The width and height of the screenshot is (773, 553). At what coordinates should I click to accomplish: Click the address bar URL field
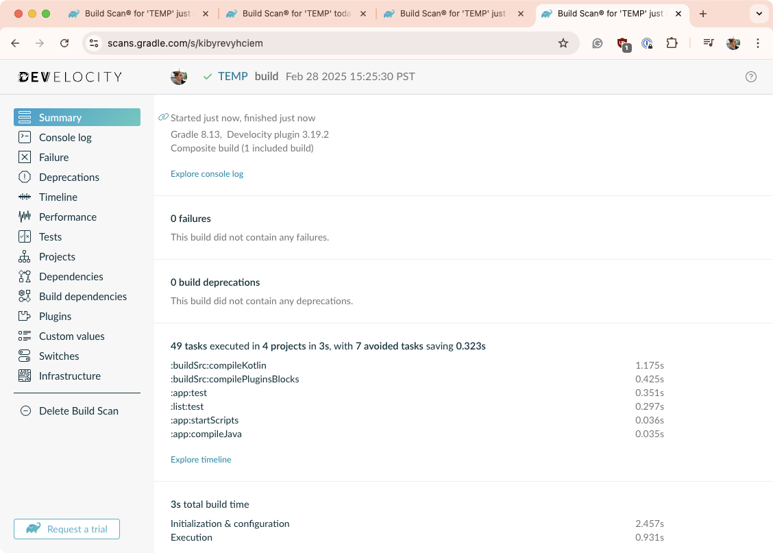click(x=329, y=43)
